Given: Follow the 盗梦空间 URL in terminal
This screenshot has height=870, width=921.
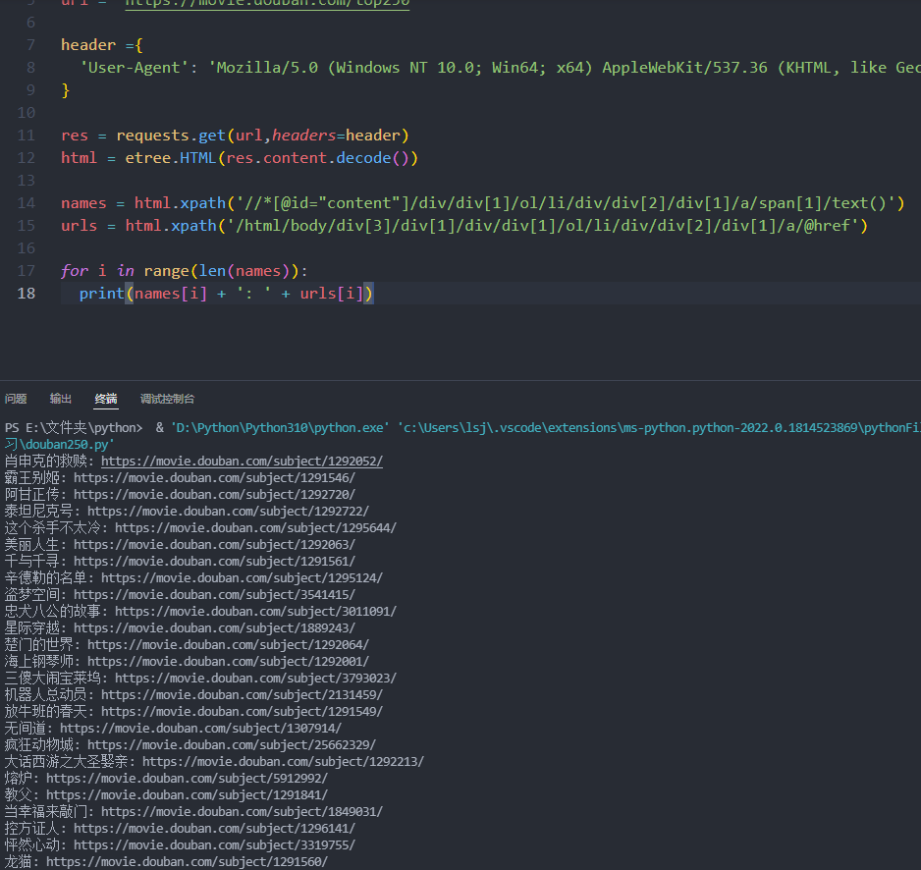Looking at the screenshot, I should tap(214, 594).
